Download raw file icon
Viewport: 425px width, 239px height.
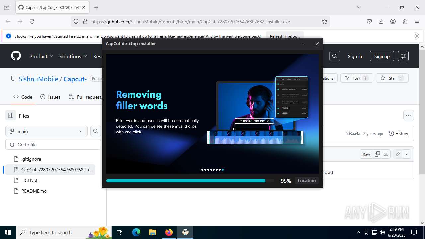[386, 154]
